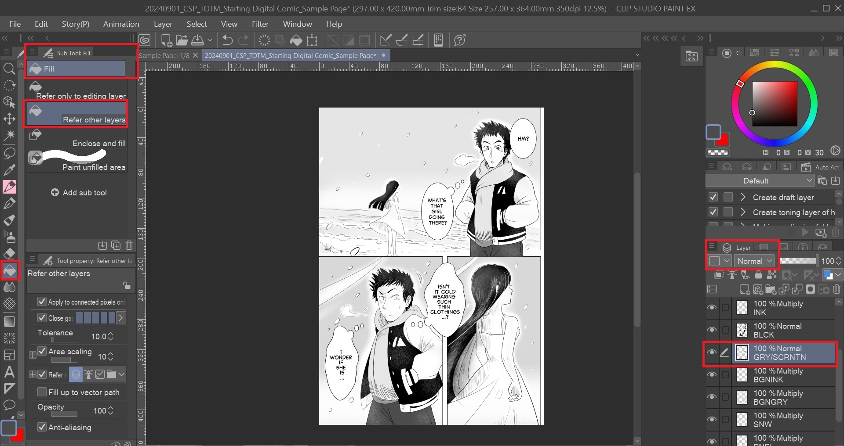Open the Normal blending mode dropdown
844x446 pixels.
point(754,261)
